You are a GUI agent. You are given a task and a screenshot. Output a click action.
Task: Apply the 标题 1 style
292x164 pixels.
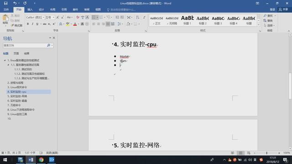tap(188, 20)
